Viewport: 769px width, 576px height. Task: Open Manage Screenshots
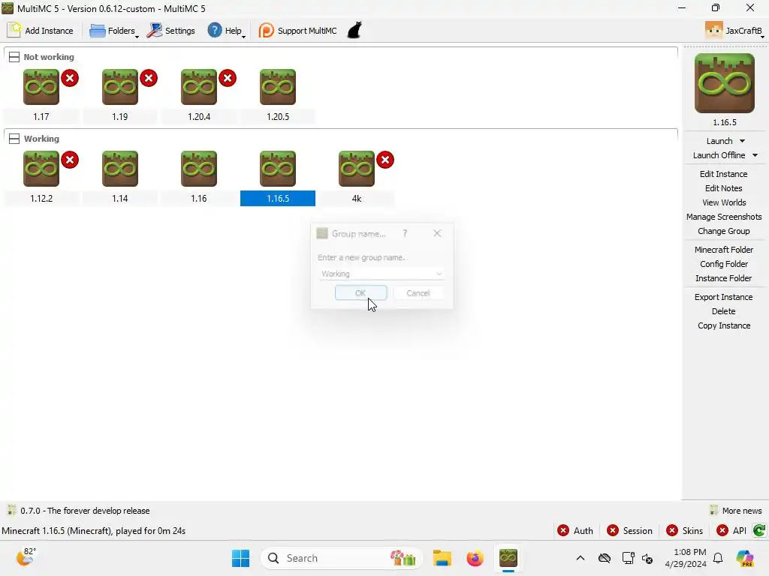click(x=724, y=217)
